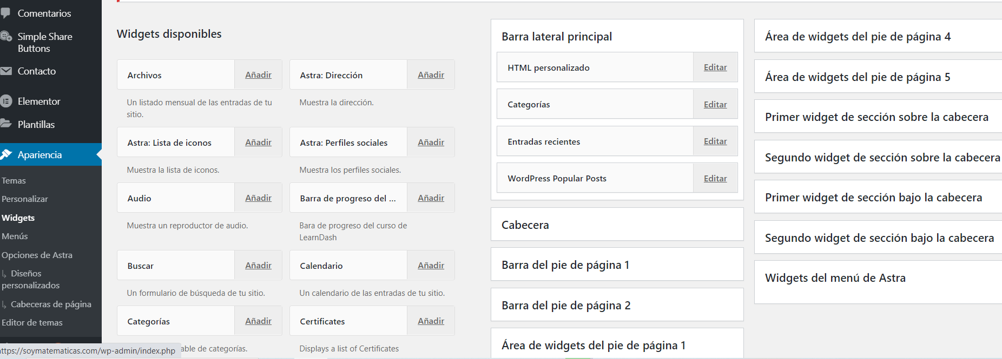This screenshot has width=1002, height=359.
Task: Open Editor de temas submenu item
Action: coord(32,322)
